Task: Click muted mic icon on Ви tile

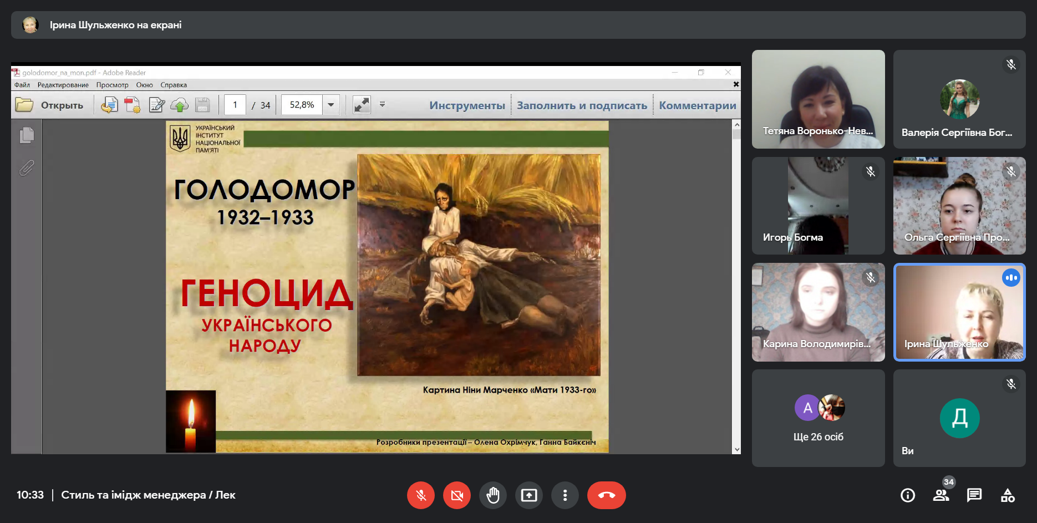Action: pos(1011,384)
